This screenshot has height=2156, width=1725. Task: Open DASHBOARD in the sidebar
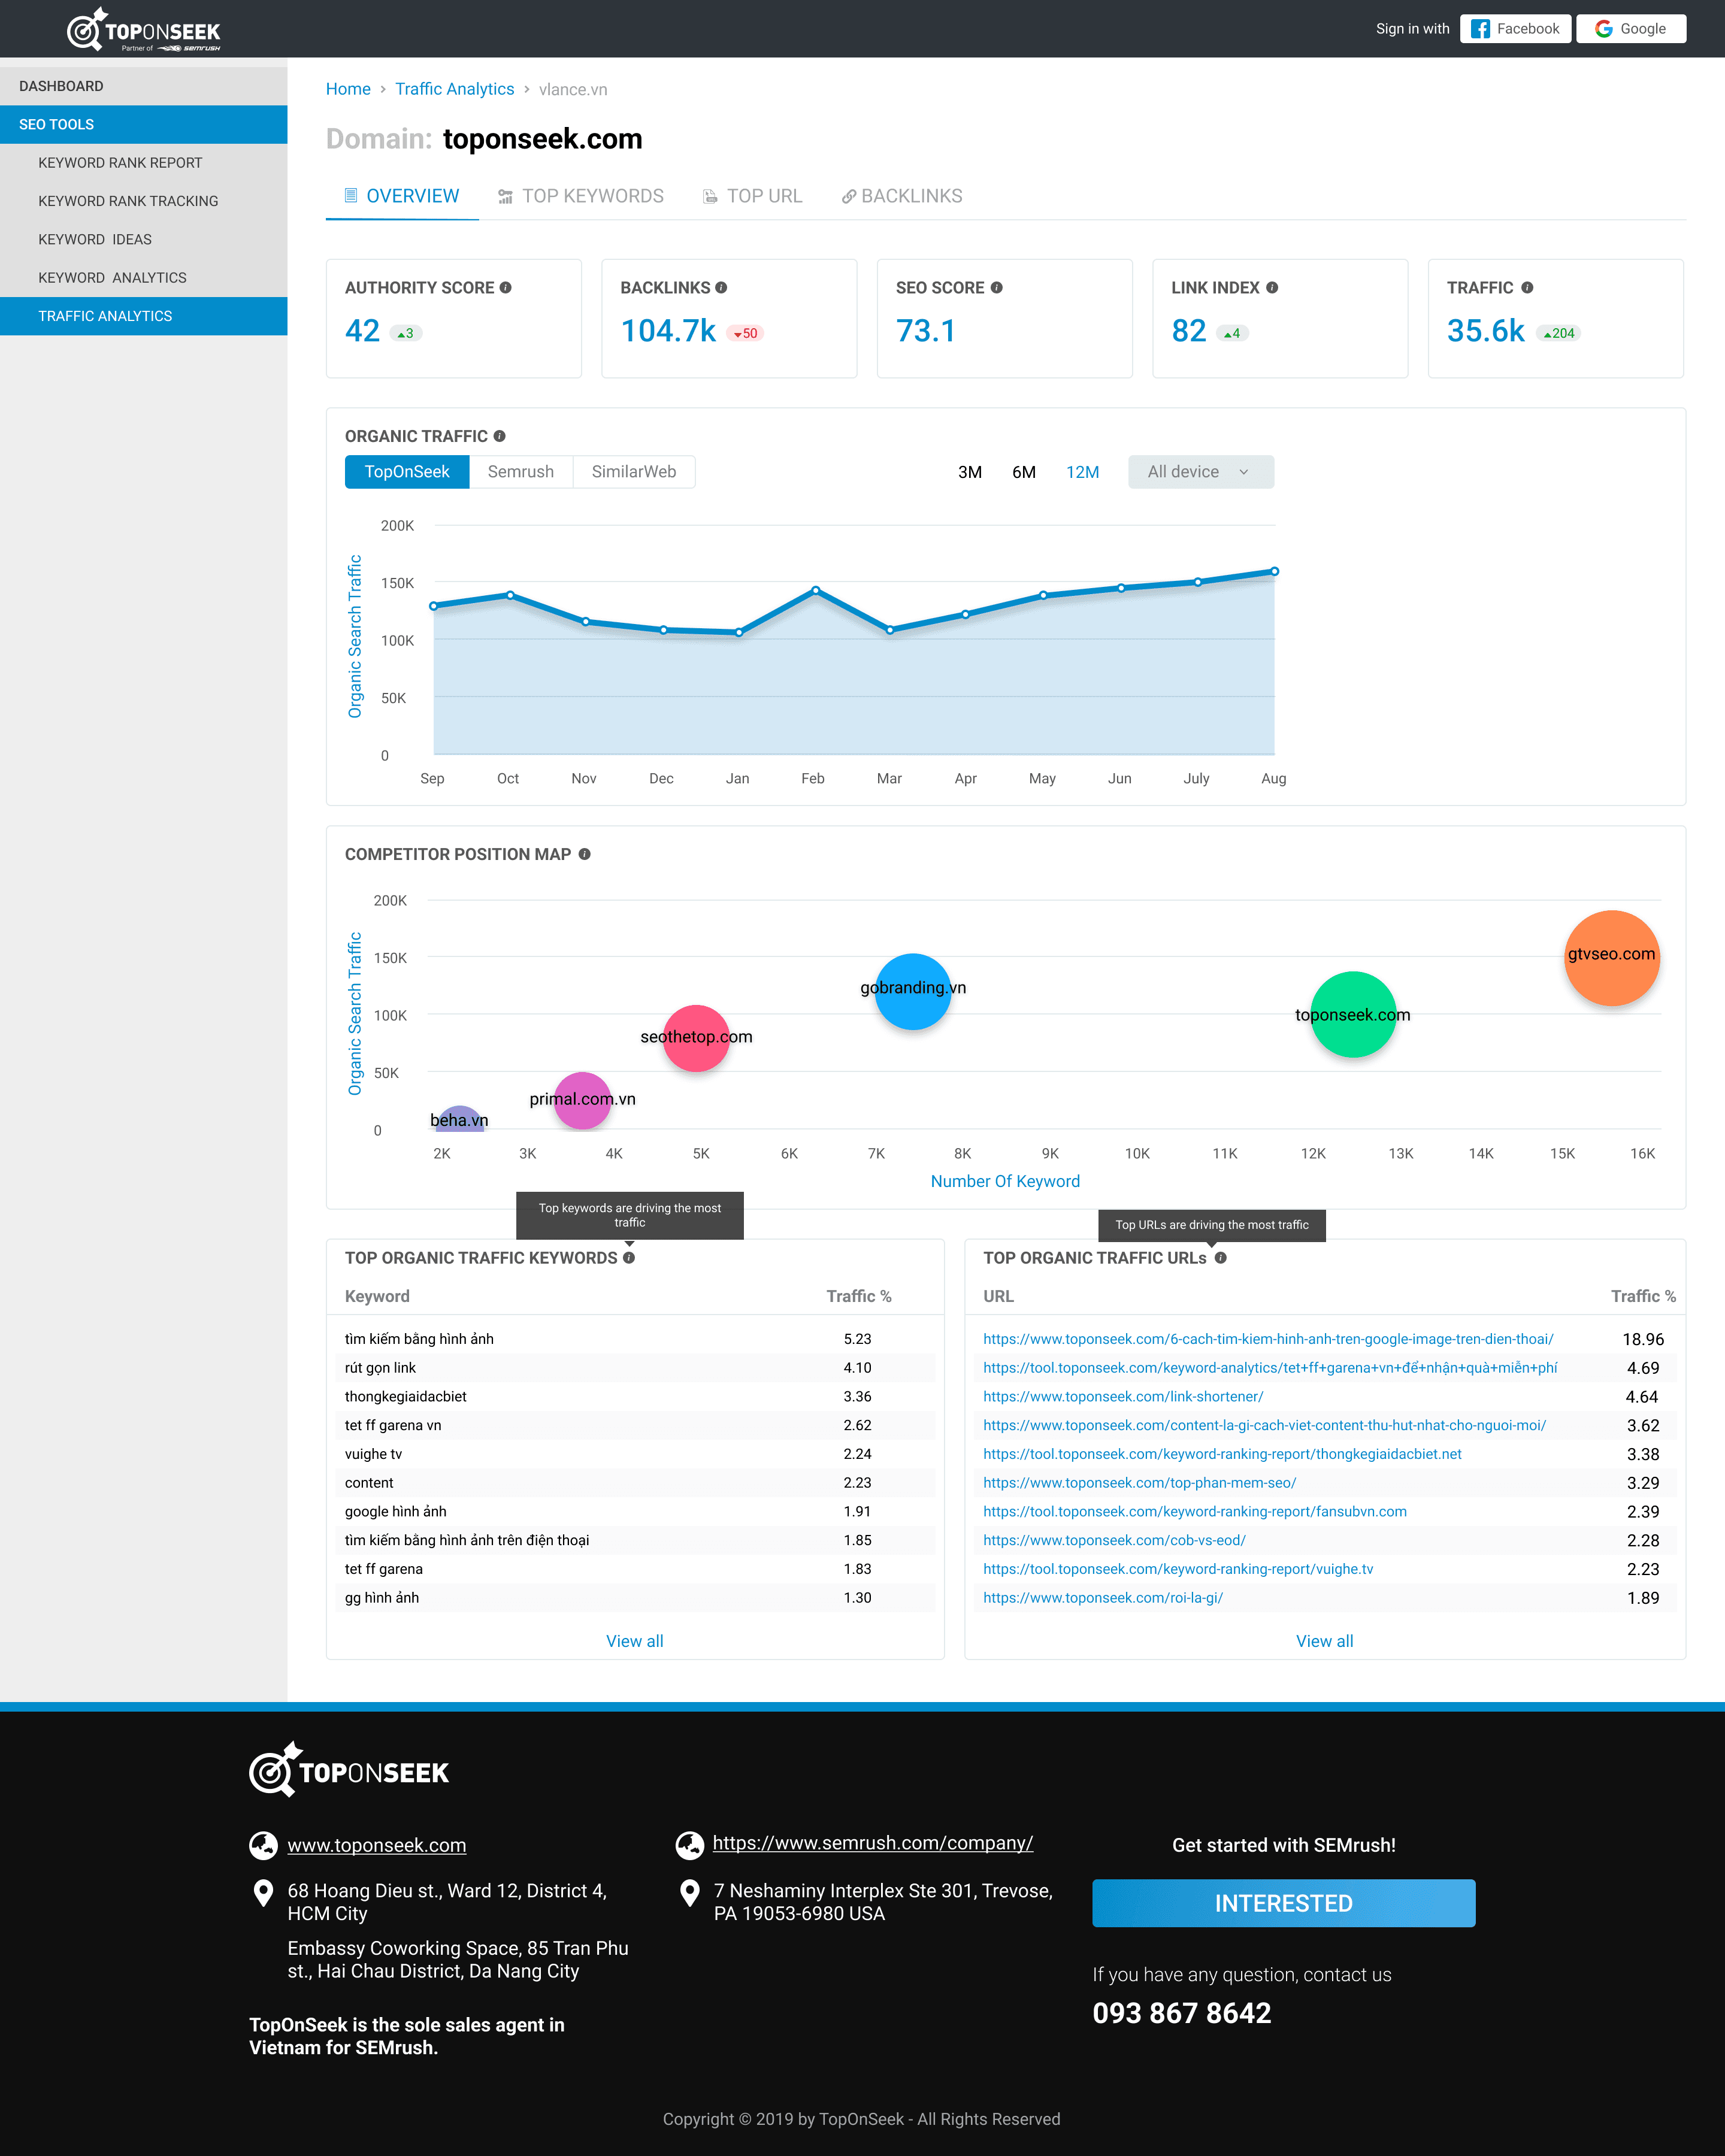click(143, 86)
